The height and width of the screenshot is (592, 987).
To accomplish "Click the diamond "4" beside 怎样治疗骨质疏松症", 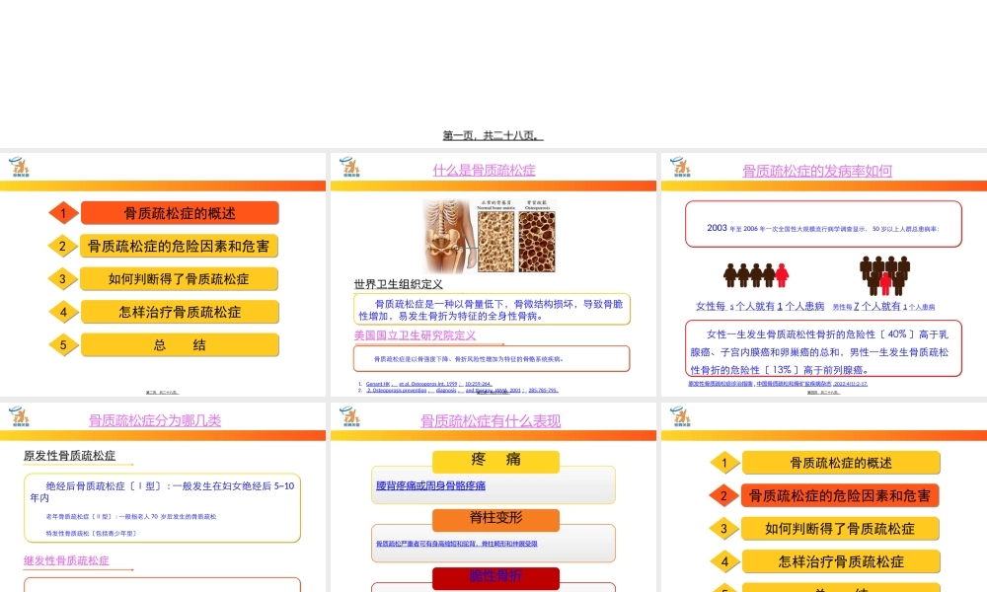I will [x=62, y=312].
